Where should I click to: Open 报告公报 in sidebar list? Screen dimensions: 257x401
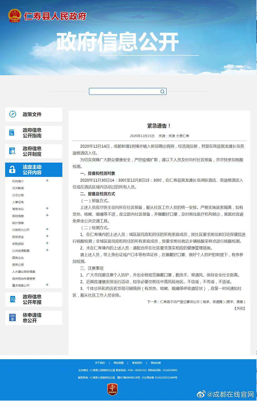pyautogui.click(x=17, y=265)
